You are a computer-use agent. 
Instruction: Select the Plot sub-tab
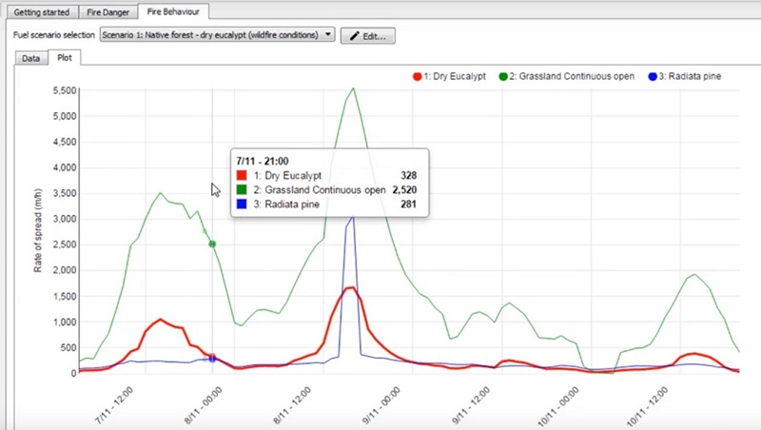(x=65, y=57)
